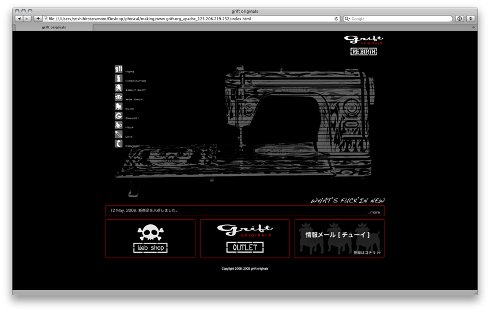Open a new tab with the plus button
Viewport: 490px width, 312px height.
click(x=473, y=27)
